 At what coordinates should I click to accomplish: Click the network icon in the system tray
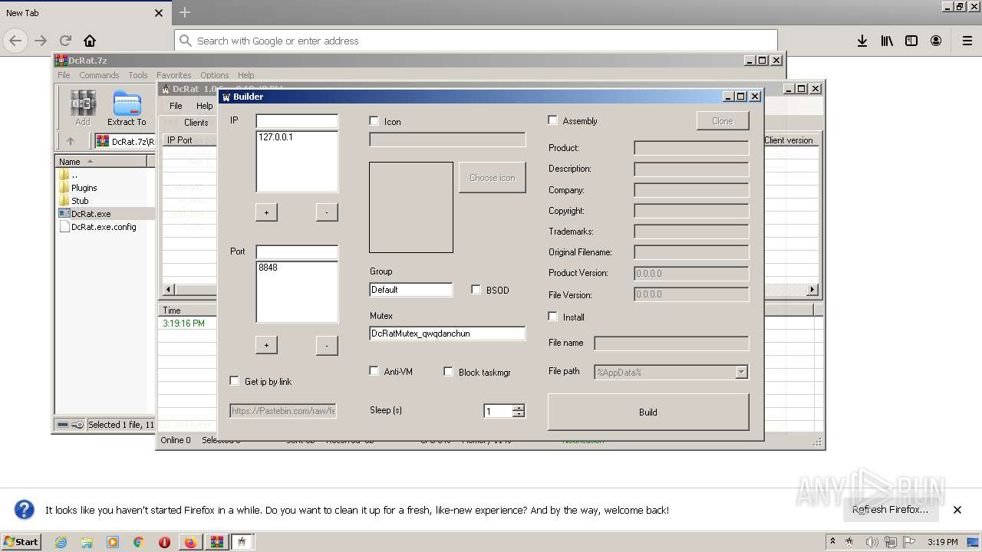(x=892, y=542)
